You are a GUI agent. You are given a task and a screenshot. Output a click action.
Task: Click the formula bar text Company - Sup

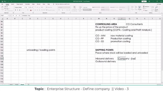coord(26,16)
